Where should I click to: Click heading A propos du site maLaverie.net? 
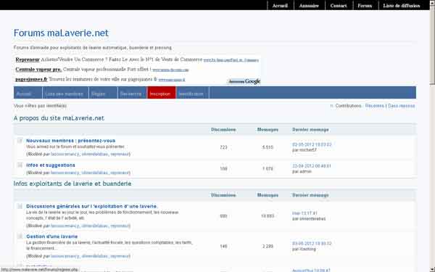click(x=59, y=118)
